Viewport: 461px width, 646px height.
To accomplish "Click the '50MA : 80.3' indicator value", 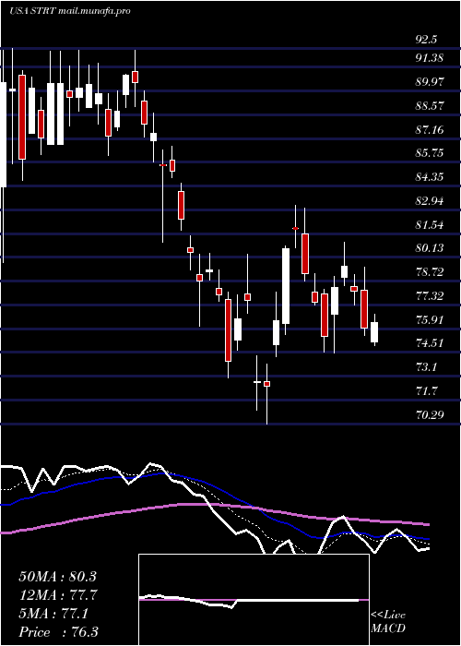I will (x=57, y=577).
